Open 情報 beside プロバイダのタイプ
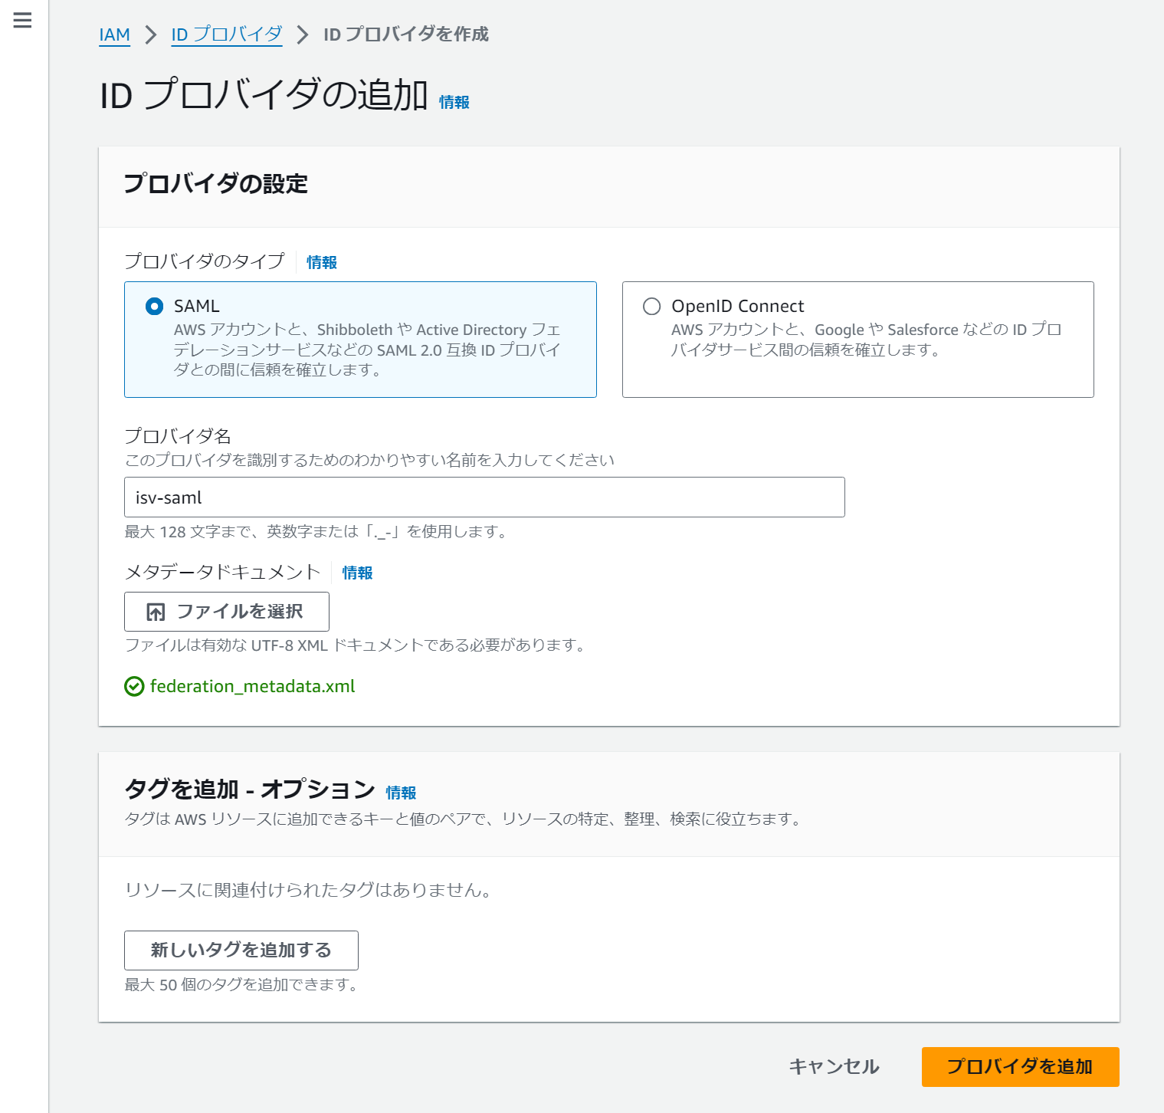Screen dimensions: 1164x1113 click(x=320, y=261)
